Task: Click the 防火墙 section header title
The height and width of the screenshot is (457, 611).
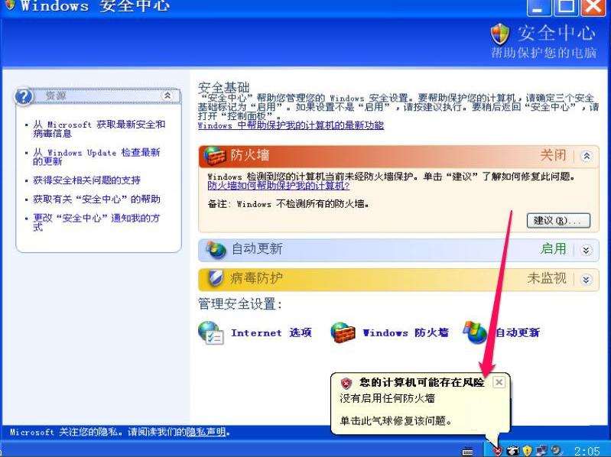Action: [x=250, y=155]
